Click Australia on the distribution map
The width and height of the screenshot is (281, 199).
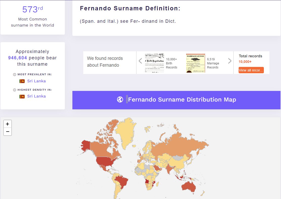point(189,187)
